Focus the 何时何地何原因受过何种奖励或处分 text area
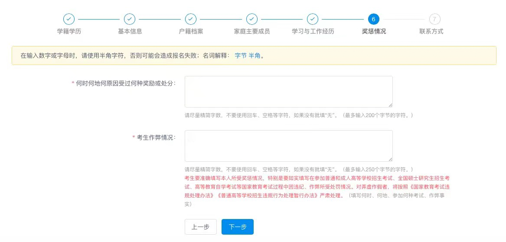The image size is (506, 242). point(288,92)
